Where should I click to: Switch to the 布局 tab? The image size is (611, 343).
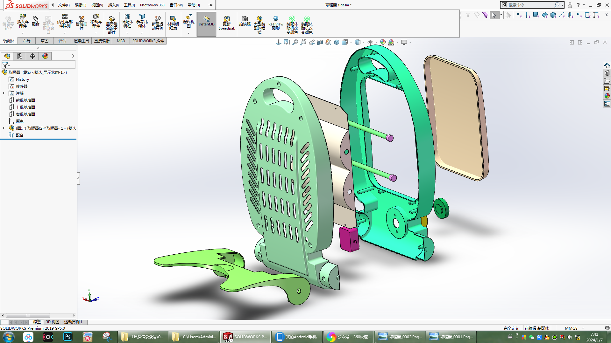point(27,41)
